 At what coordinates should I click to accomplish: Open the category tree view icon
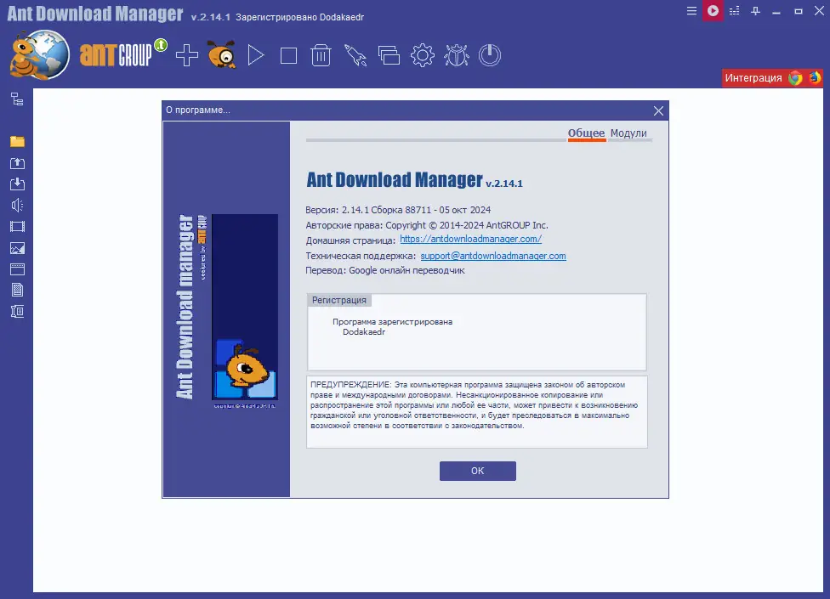(15, 99)
